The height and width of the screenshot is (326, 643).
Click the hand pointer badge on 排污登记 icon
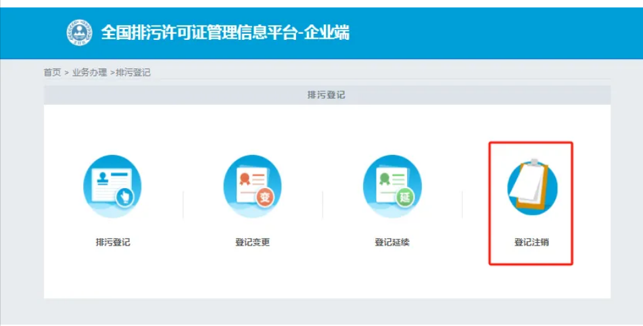coord(125,197)
